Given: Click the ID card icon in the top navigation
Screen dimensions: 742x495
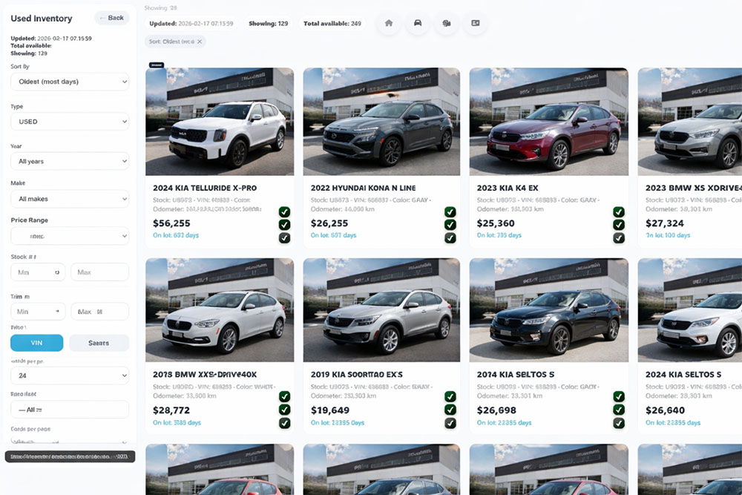Looking at the screenshot, I should click(x=476, y=24).
